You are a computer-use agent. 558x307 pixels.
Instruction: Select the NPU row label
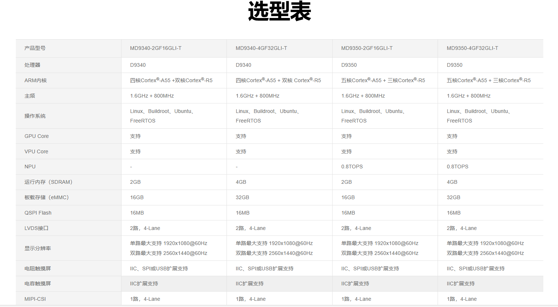point(30,167)
